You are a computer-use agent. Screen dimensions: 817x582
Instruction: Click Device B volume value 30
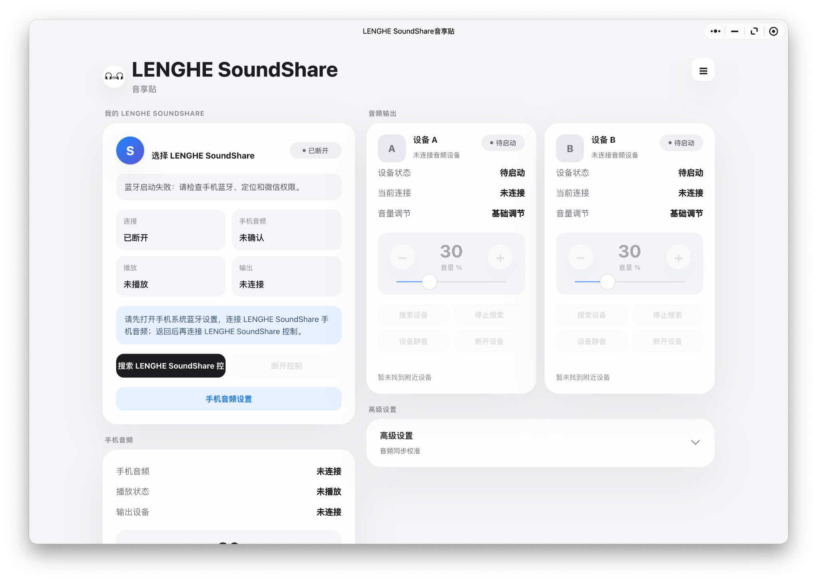(629, 251)
